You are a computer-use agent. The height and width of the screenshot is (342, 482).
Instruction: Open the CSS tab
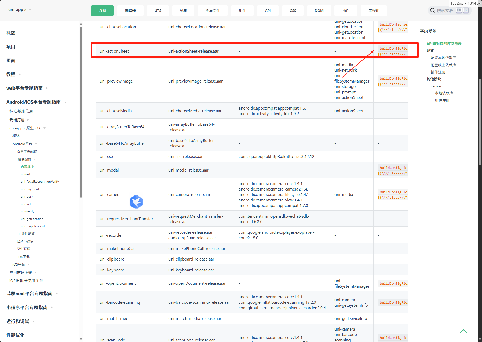coord(293,11)
